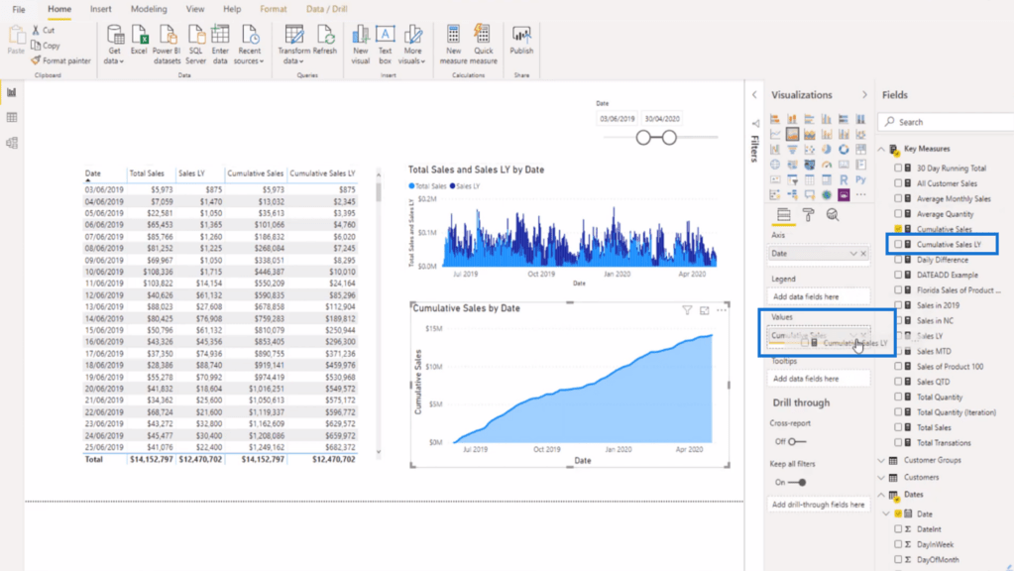This screenshot has width=1015, height=571.
Task: Choose the Q&A visual icon
Action: click(809, 195)
